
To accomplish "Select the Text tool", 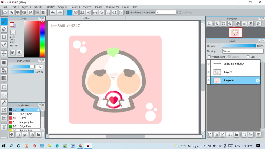I will (4, 127).
